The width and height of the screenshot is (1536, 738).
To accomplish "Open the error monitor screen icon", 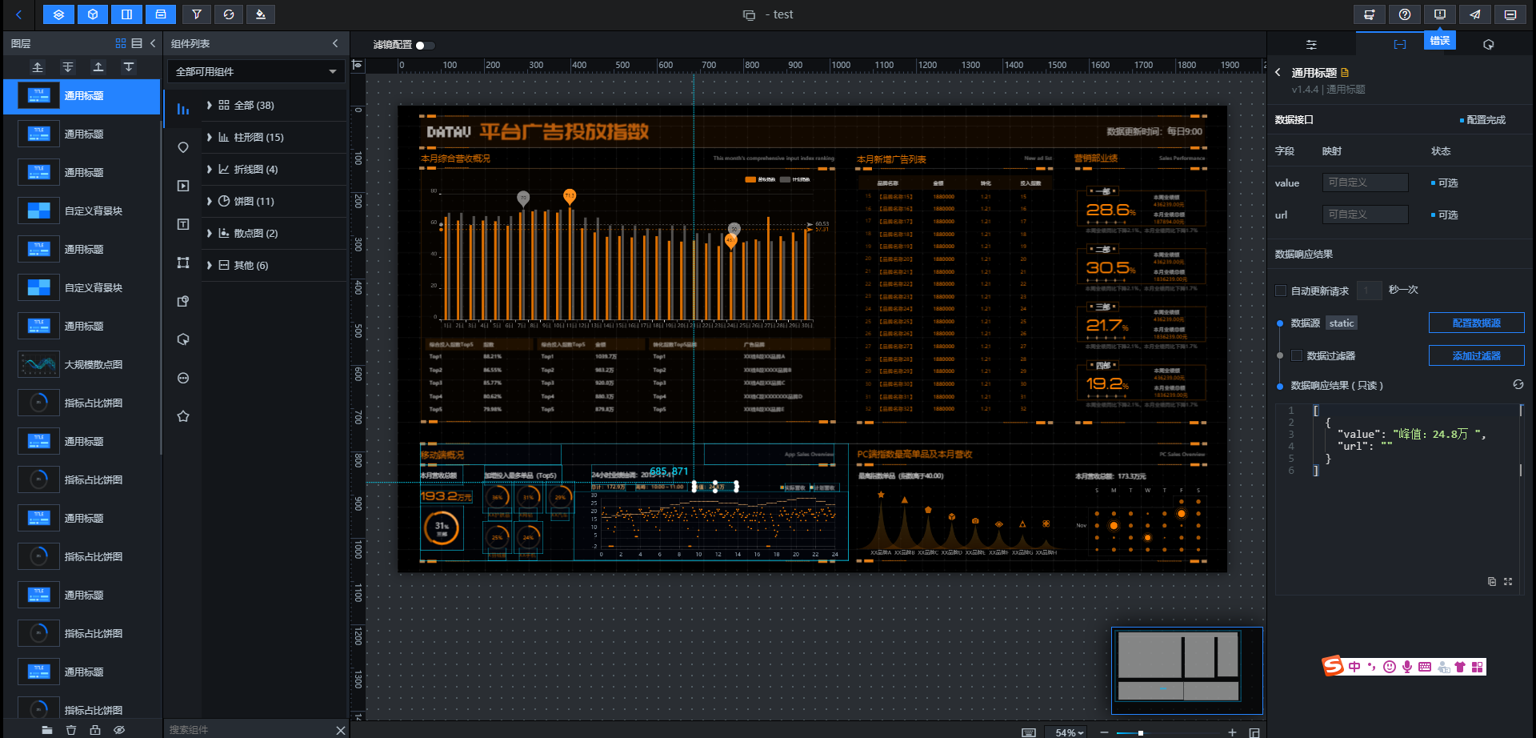I will (x=1440, y=14).
